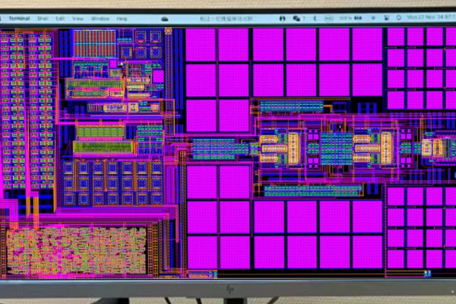Image resolution: width=456 pixels, height=304 pixels.
Task: Click the Wi-Fi status icon
Action: (373, 18)
